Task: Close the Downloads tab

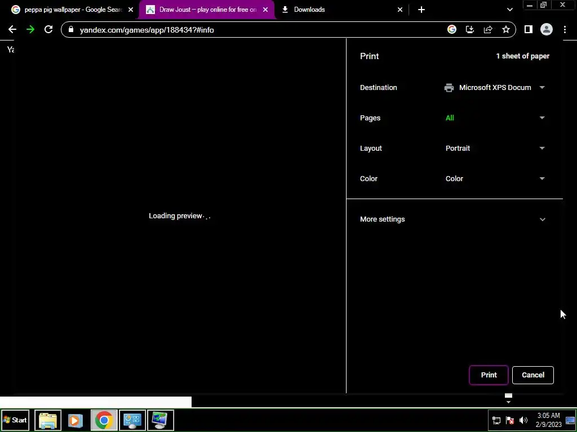Action: point(400,10)
